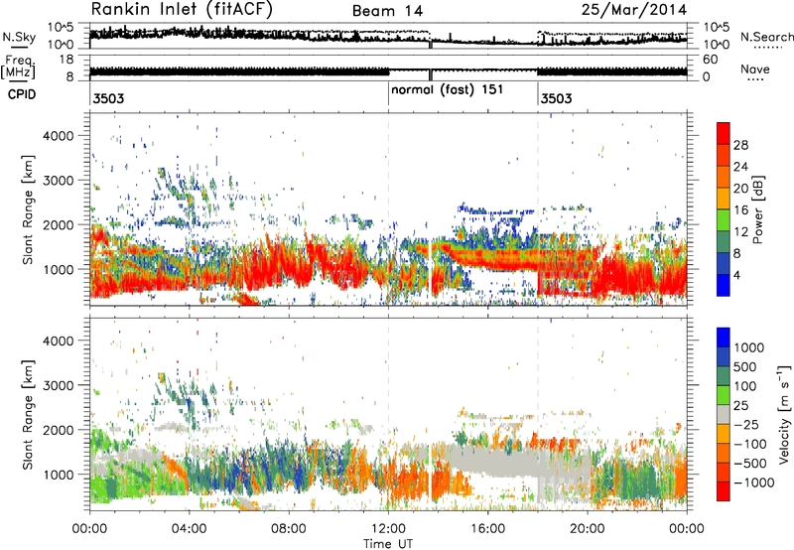794x550 pixels.
Task: Click "Slant Range [km]" label of velocity panel
Action: pos(28,415)
